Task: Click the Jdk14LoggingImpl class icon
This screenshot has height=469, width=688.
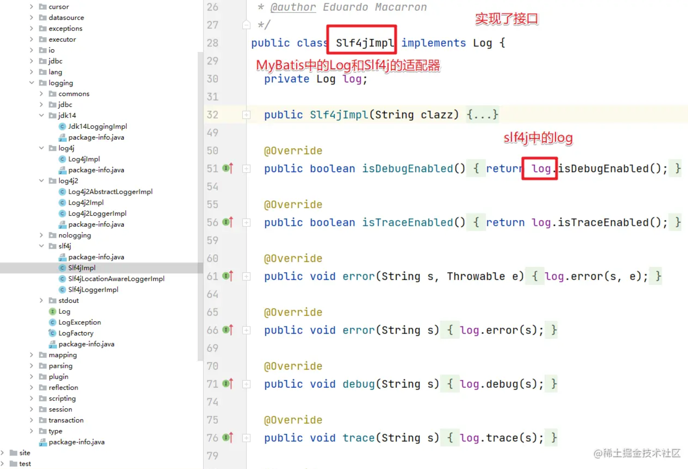Action: (x=62, y=126)
